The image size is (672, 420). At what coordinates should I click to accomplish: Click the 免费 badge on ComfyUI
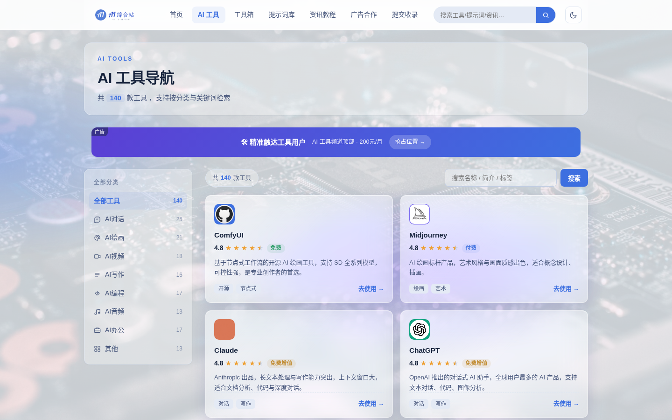coord(276,248)
